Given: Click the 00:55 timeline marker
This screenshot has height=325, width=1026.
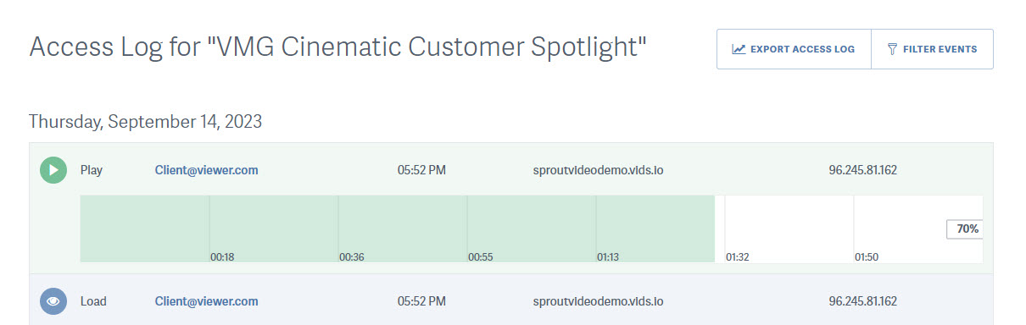Looking at the screenshot, I should pyautogui.click(x=480, y=256).
